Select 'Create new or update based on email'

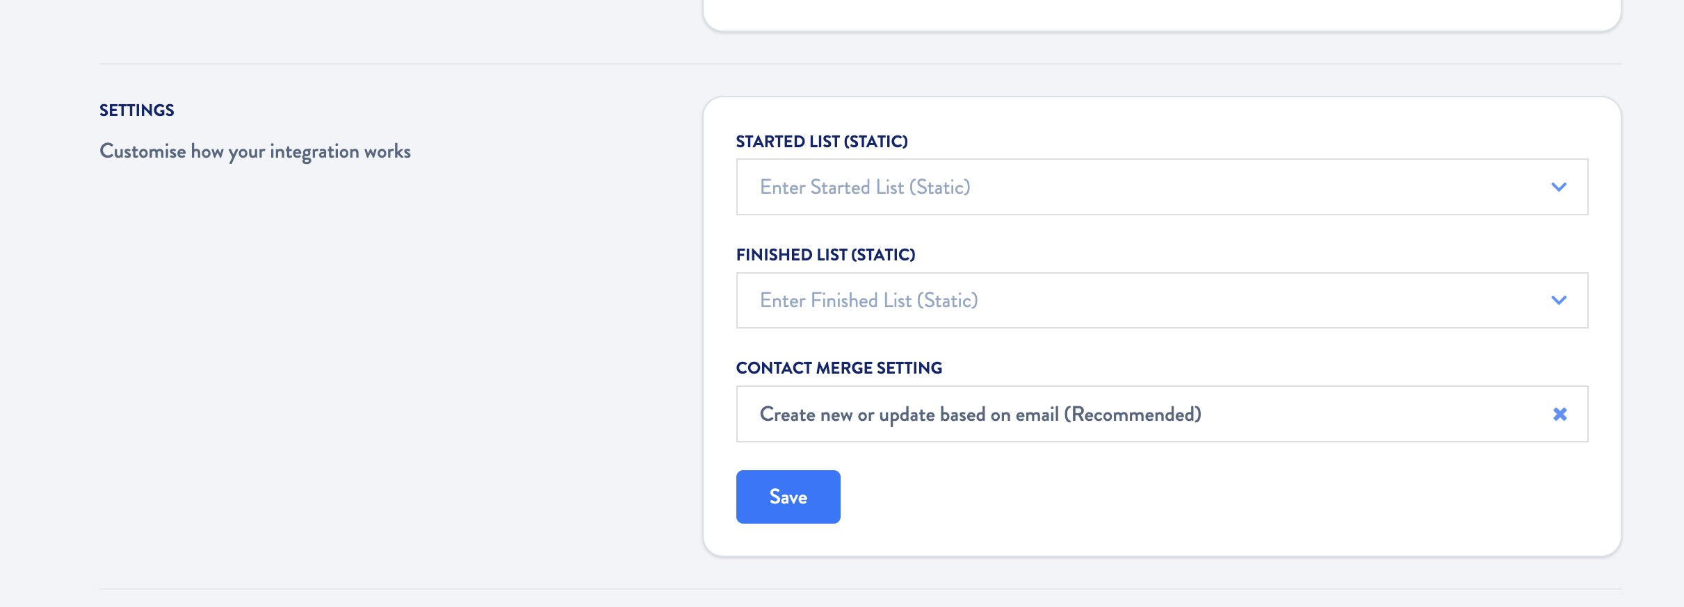point(980,414)
